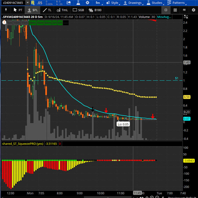198x198 pixels.
Task: Open chart settings gear in blue toolbar
Action: [x=88, y=3]
